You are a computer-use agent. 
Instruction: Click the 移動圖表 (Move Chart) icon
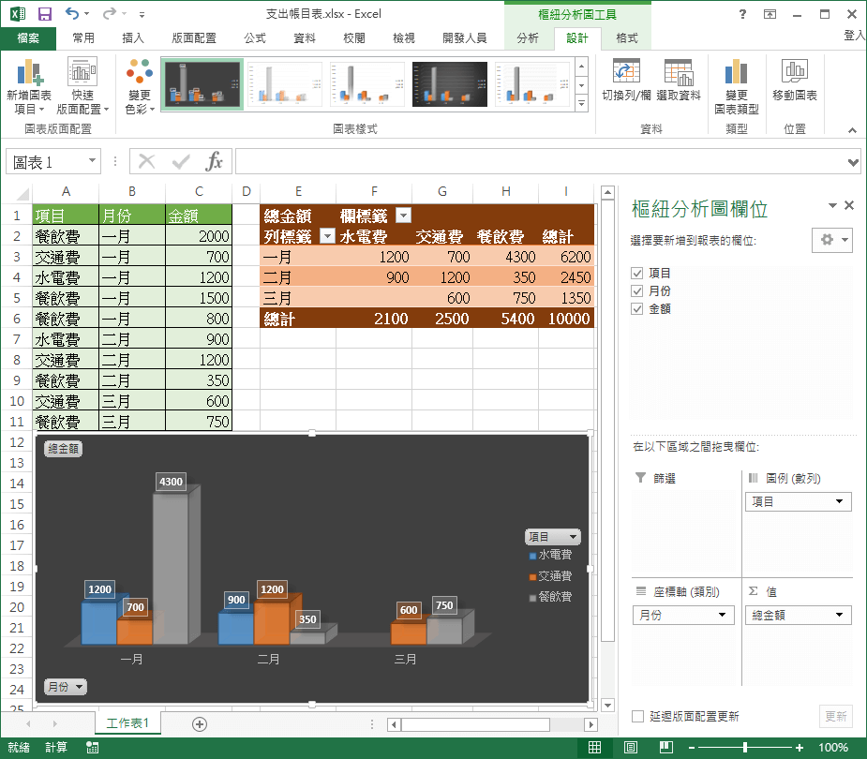[x=794, y=73]
